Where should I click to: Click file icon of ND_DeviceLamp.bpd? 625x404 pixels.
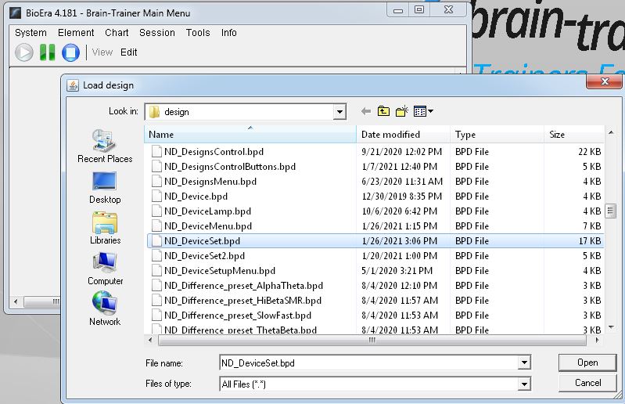click(x=157, y=211)
